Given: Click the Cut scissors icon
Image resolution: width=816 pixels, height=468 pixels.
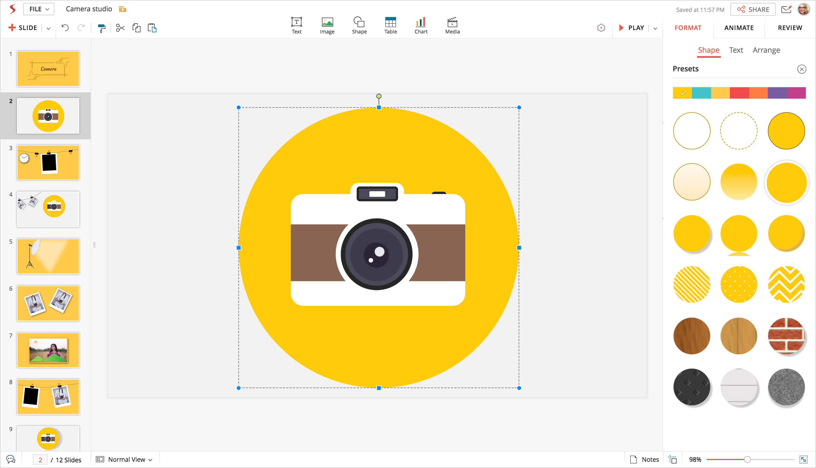Looking at the screenshot, I should (x=120, y=28).
